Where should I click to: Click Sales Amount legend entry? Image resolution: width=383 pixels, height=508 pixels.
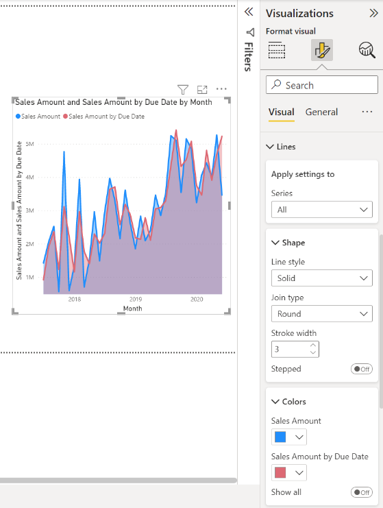point(38,117)
